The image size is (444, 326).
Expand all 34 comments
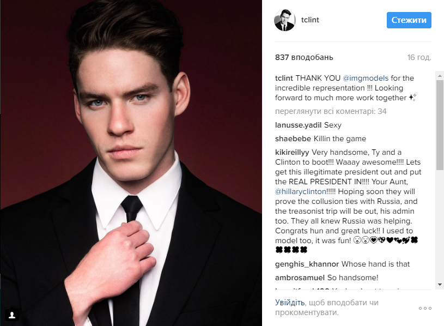[x=331, y=112]
